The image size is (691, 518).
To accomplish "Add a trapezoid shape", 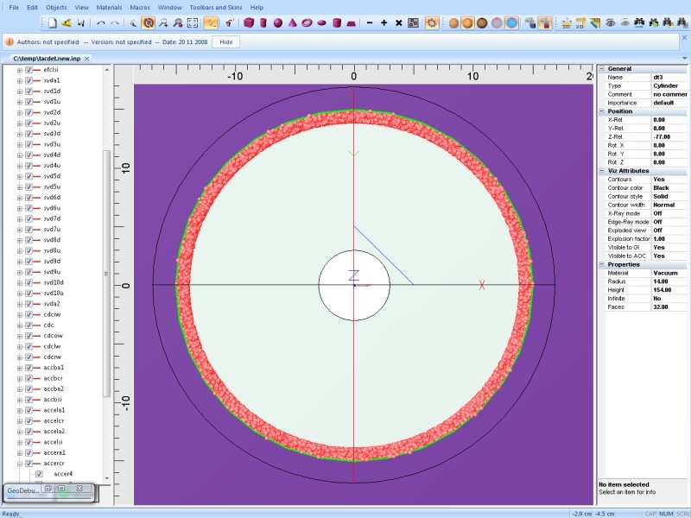I will [x=352, y=23].
